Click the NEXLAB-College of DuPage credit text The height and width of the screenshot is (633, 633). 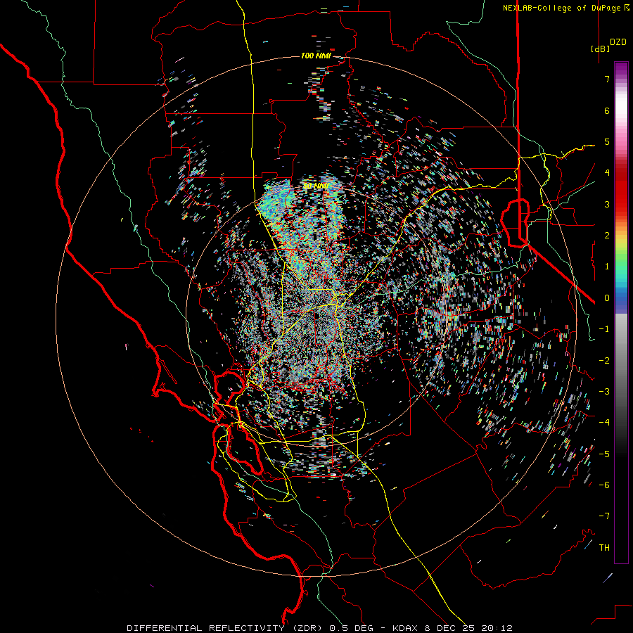[565, 8]
